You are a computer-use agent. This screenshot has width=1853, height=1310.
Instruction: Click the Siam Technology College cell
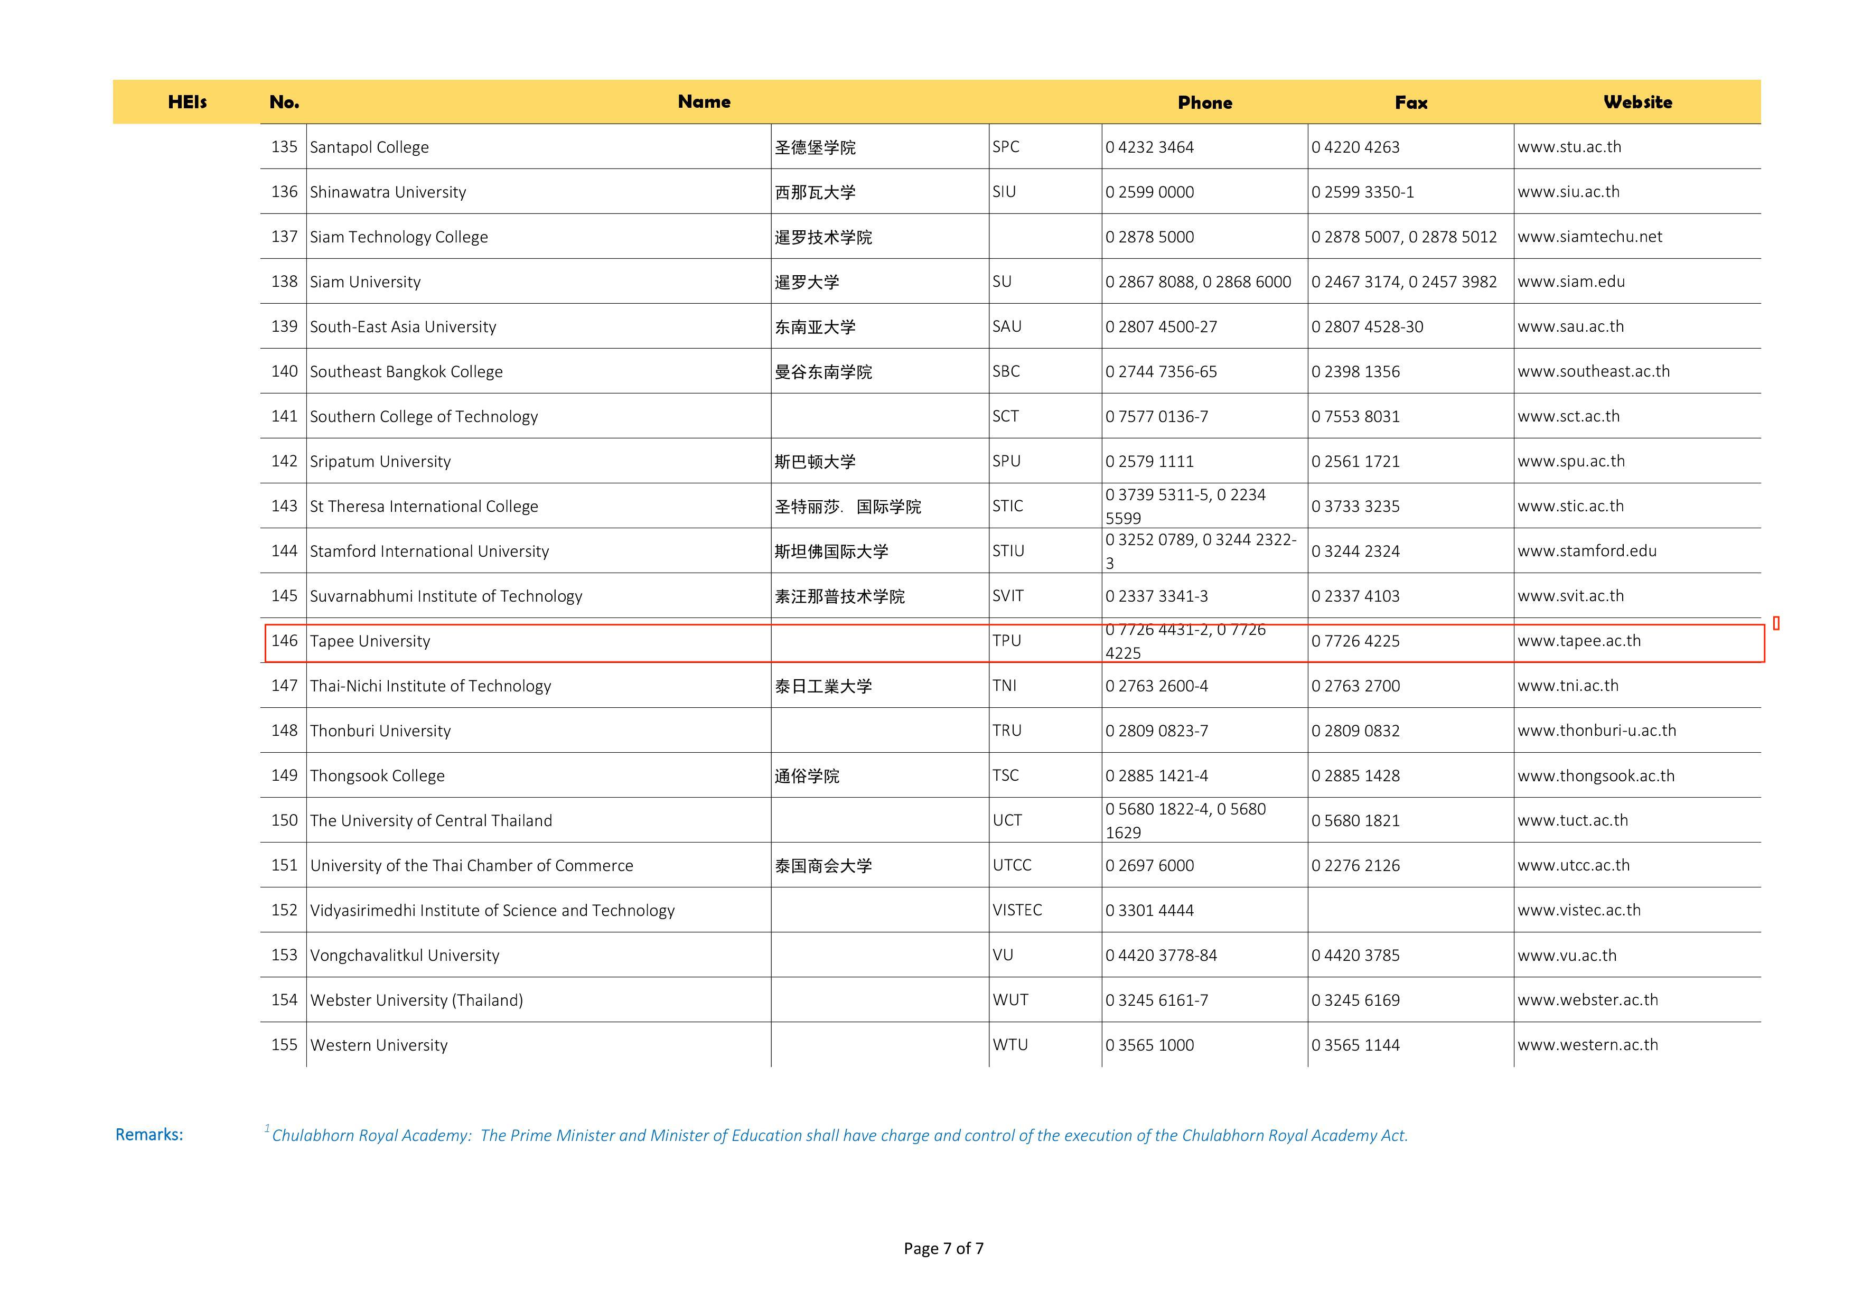(x=538, y=237)
